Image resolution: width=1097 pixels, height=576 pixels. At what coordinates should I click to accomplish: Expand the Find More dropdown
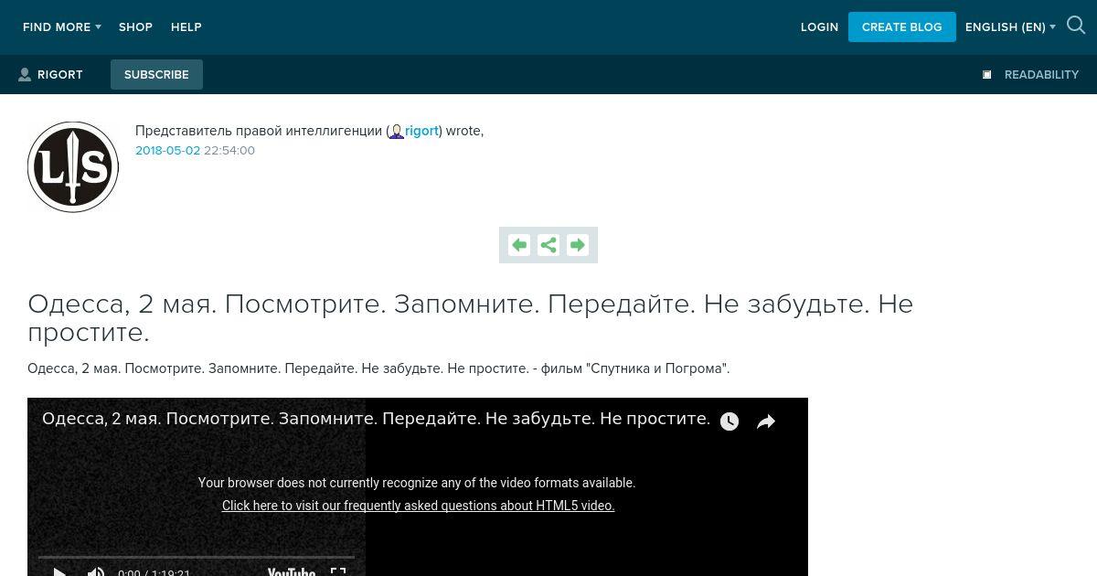click(62, 27)
